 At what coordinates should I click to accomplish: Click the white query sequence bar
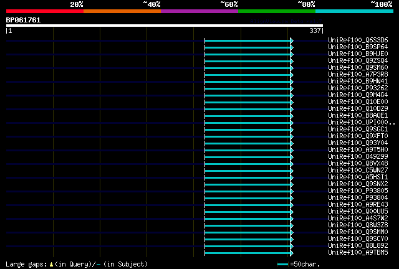165,26
